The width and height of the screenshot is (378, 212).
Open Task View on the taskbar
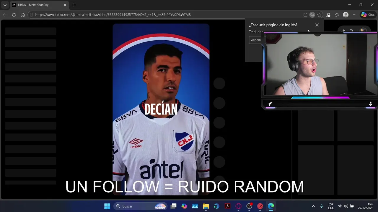click(174, 206)
